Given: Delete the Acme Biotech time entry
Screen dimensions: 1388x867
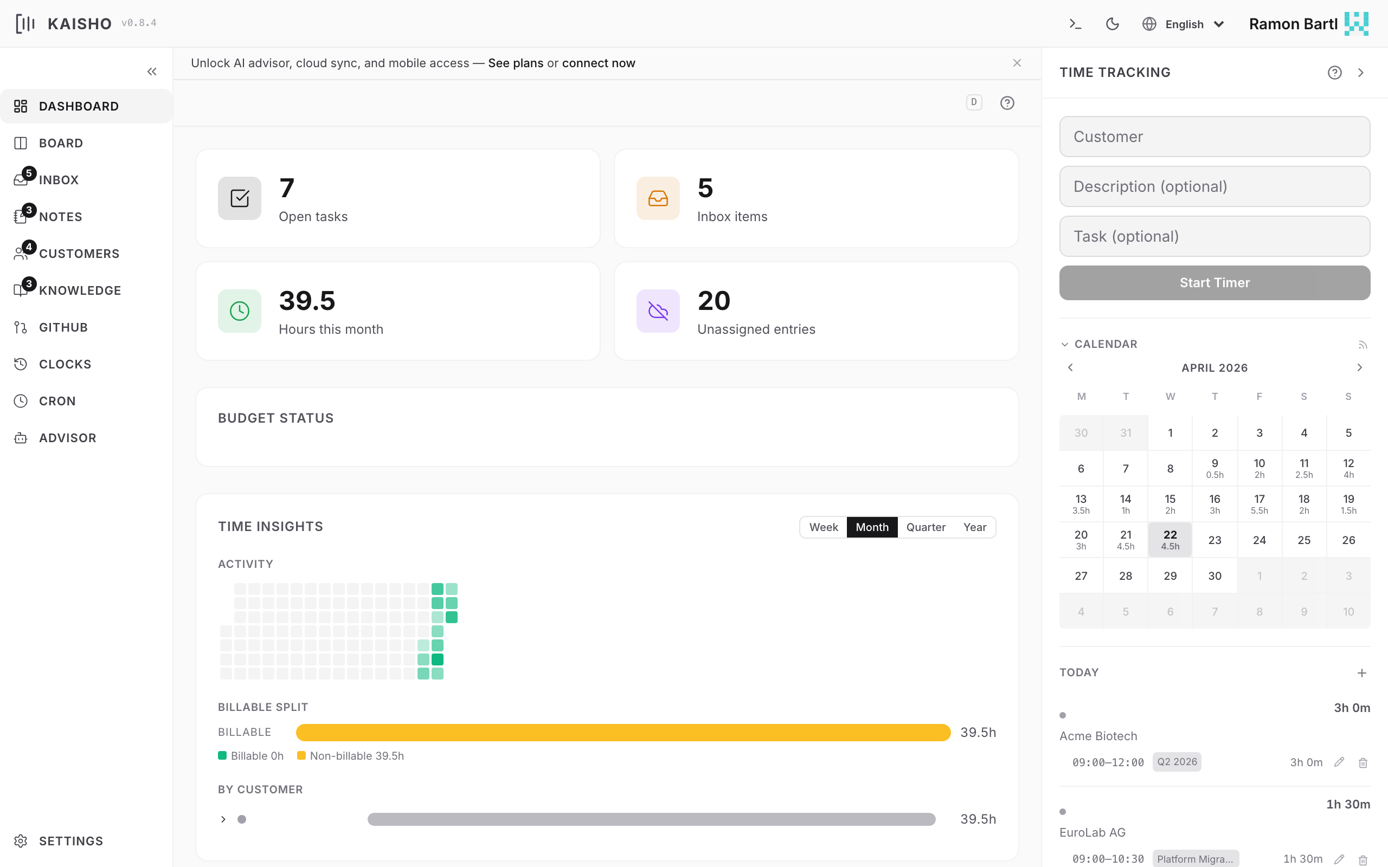Looking at the screenshot, I should coord(1363,762).
